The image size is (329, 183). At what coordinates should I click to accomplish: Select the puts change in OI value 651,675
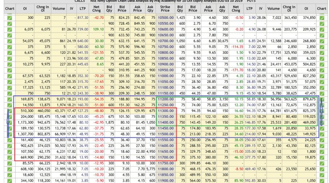(291, 111)
